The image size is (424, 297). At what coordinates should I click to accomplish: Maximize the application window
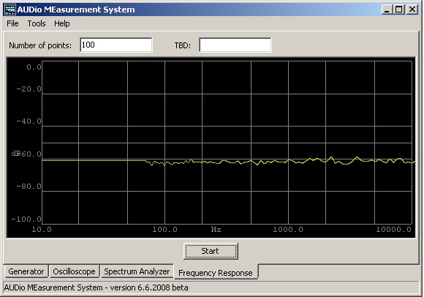(399, 10)
